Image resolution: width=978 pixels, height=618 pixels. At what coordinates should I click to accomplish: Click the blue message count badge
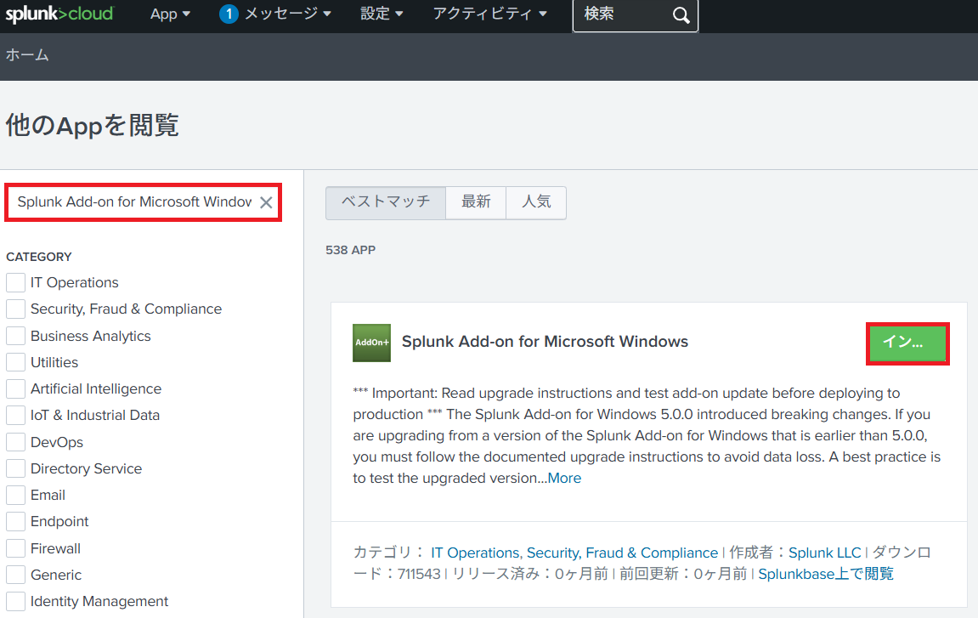(228, 14)
